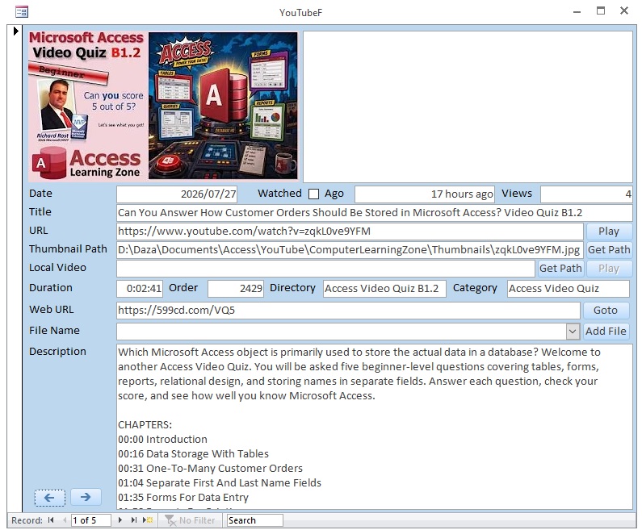Click the Duration label
Screen dimensions: 642x530
pyautogui.click(x=51, y=288)
